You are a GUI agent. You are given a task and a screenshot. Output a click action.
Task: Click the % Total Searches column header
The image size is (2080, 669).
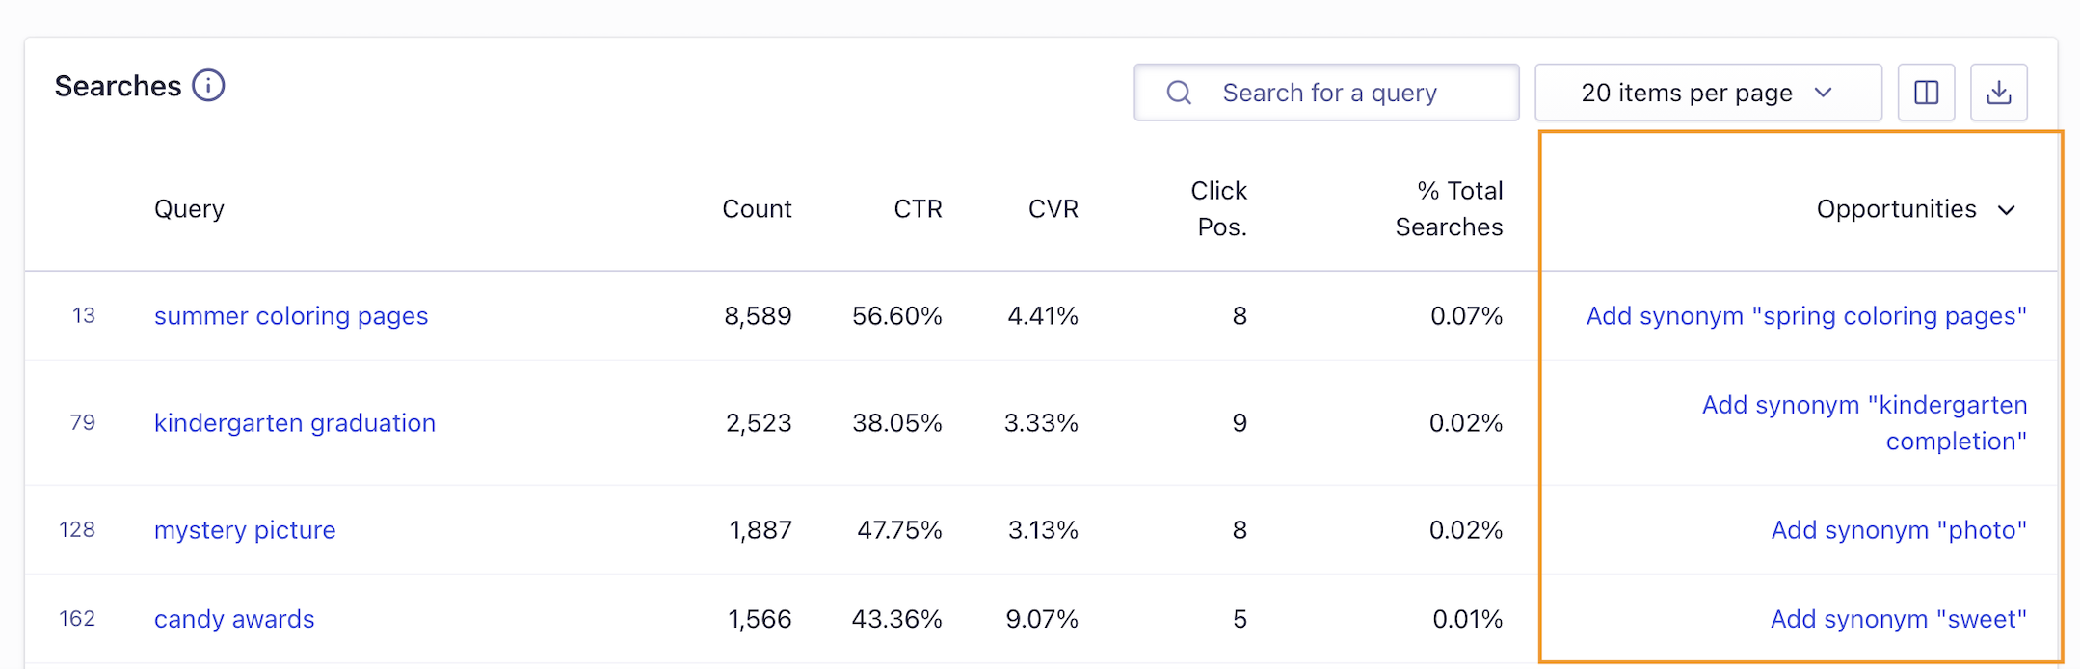click(1449, 209)
